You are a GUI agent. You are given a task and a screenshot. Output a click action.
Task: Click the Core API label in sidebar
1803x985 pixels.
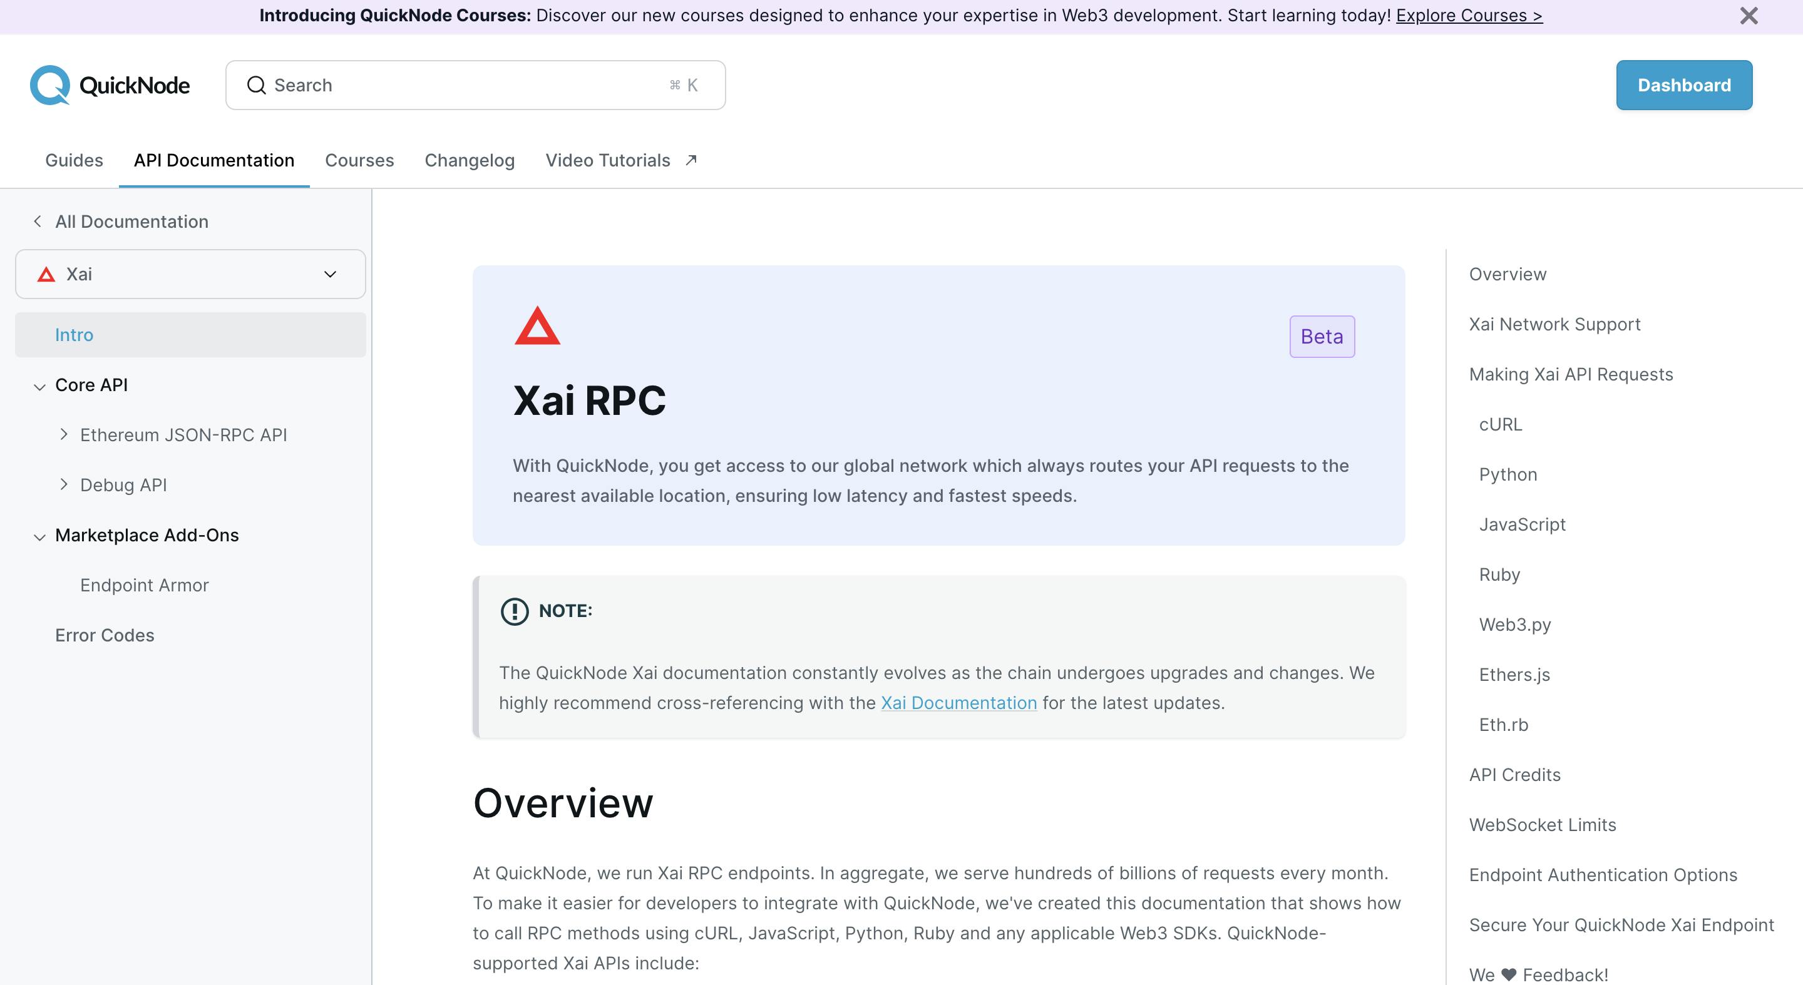[91, 385]
